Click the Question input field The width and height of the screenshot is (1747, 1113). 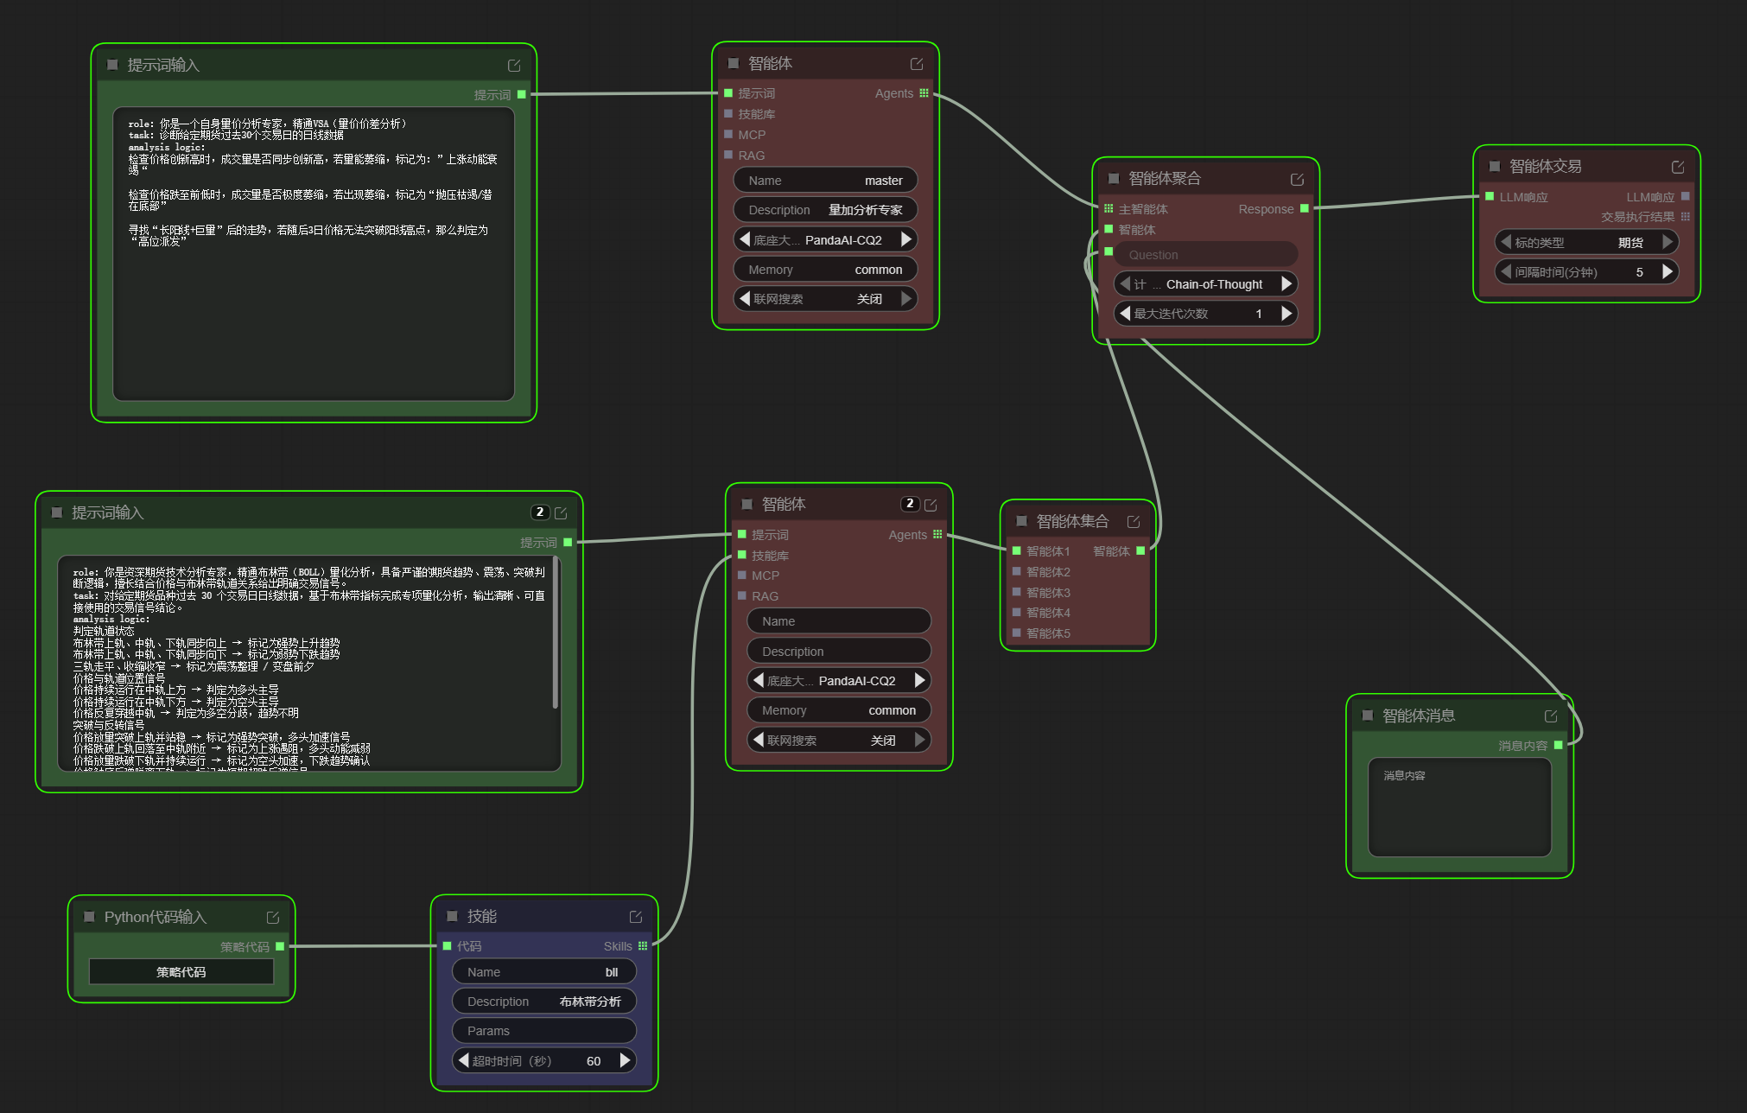[1206, 255]
